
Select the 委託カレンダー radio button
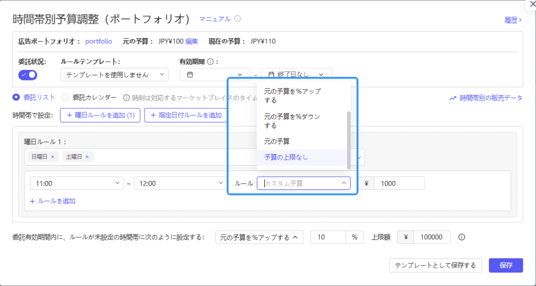65,98
